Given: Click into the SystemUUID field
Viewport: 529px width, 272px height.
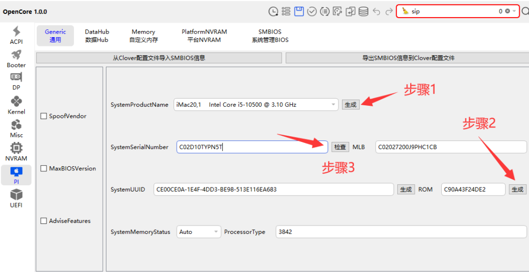Looking at the screenshot, I should pyautogui.click(x=274, y=189).
